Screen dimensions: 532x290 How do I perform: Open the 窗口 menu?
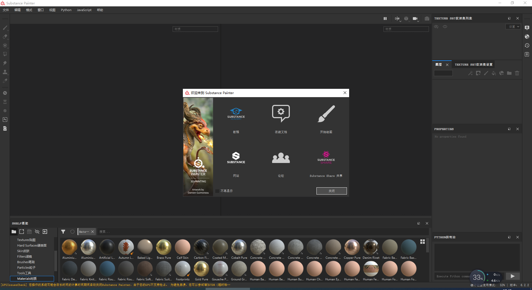(41, 10)
